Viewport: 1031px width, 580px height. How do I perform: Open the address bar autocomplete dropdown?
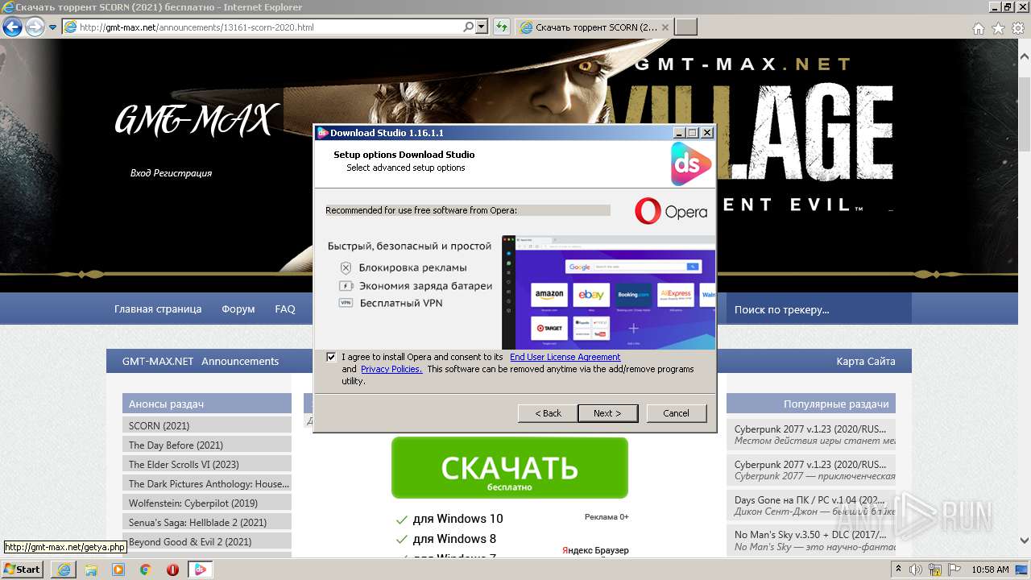pyautogui.click(x=482, y=27)
